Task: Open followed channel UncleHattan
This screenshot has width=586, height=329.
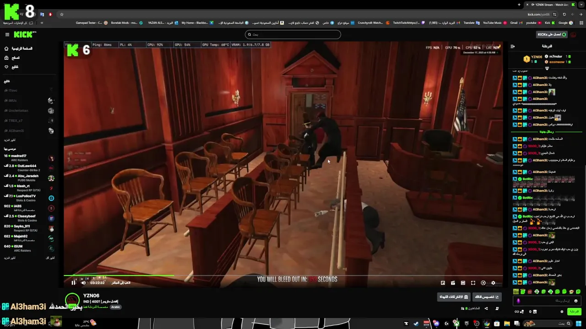Action: point(29,111)
